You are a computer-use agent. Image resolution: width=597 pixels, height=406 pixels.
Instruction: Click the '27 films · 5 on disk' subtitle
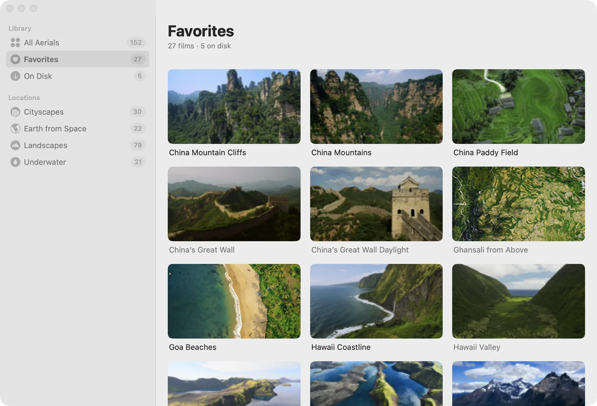(x=199, y=46)
